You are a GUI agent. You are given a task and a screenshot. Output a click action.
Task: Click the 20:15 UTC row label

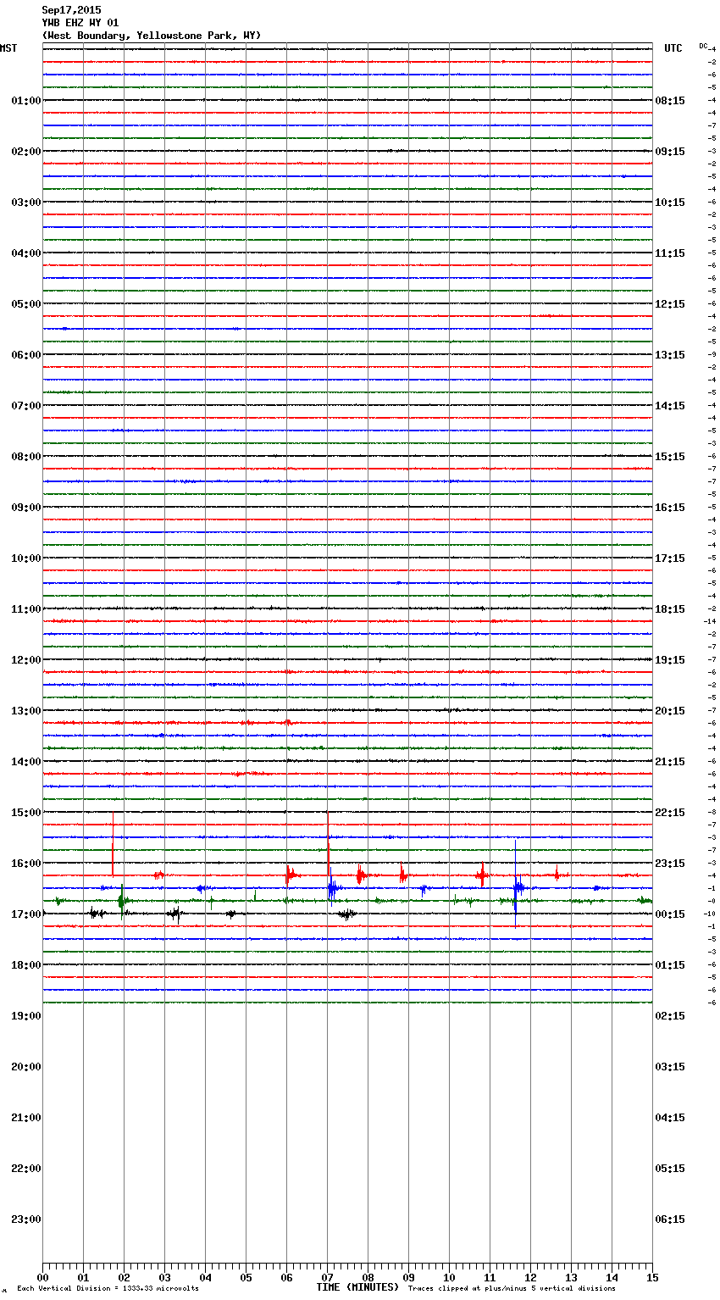tap(670, 711)
